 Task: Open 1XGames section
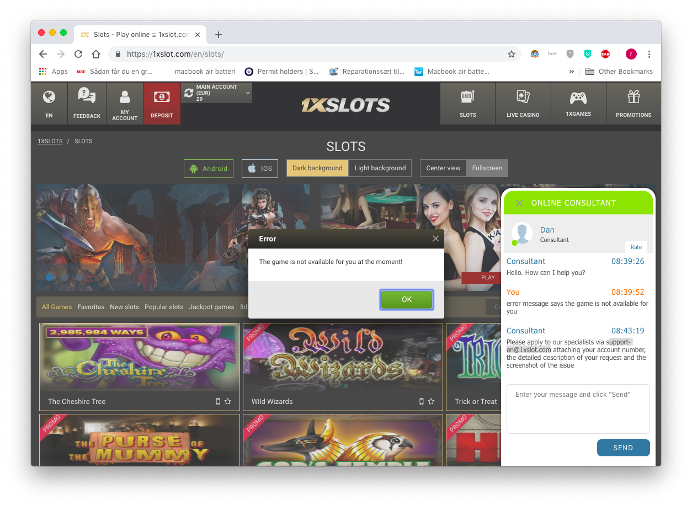(578, 104)
